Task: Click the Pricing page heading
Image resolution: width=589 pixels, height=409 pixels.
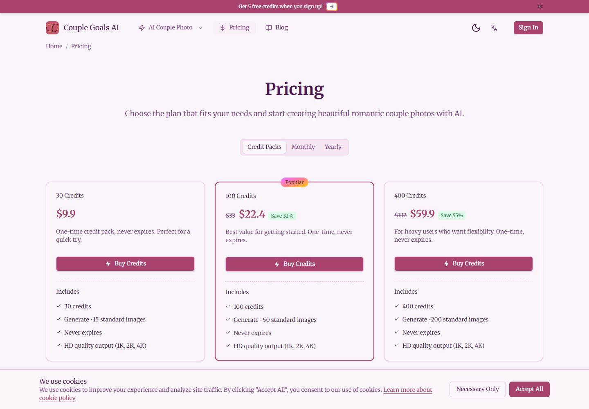Action: click(294, 89)
